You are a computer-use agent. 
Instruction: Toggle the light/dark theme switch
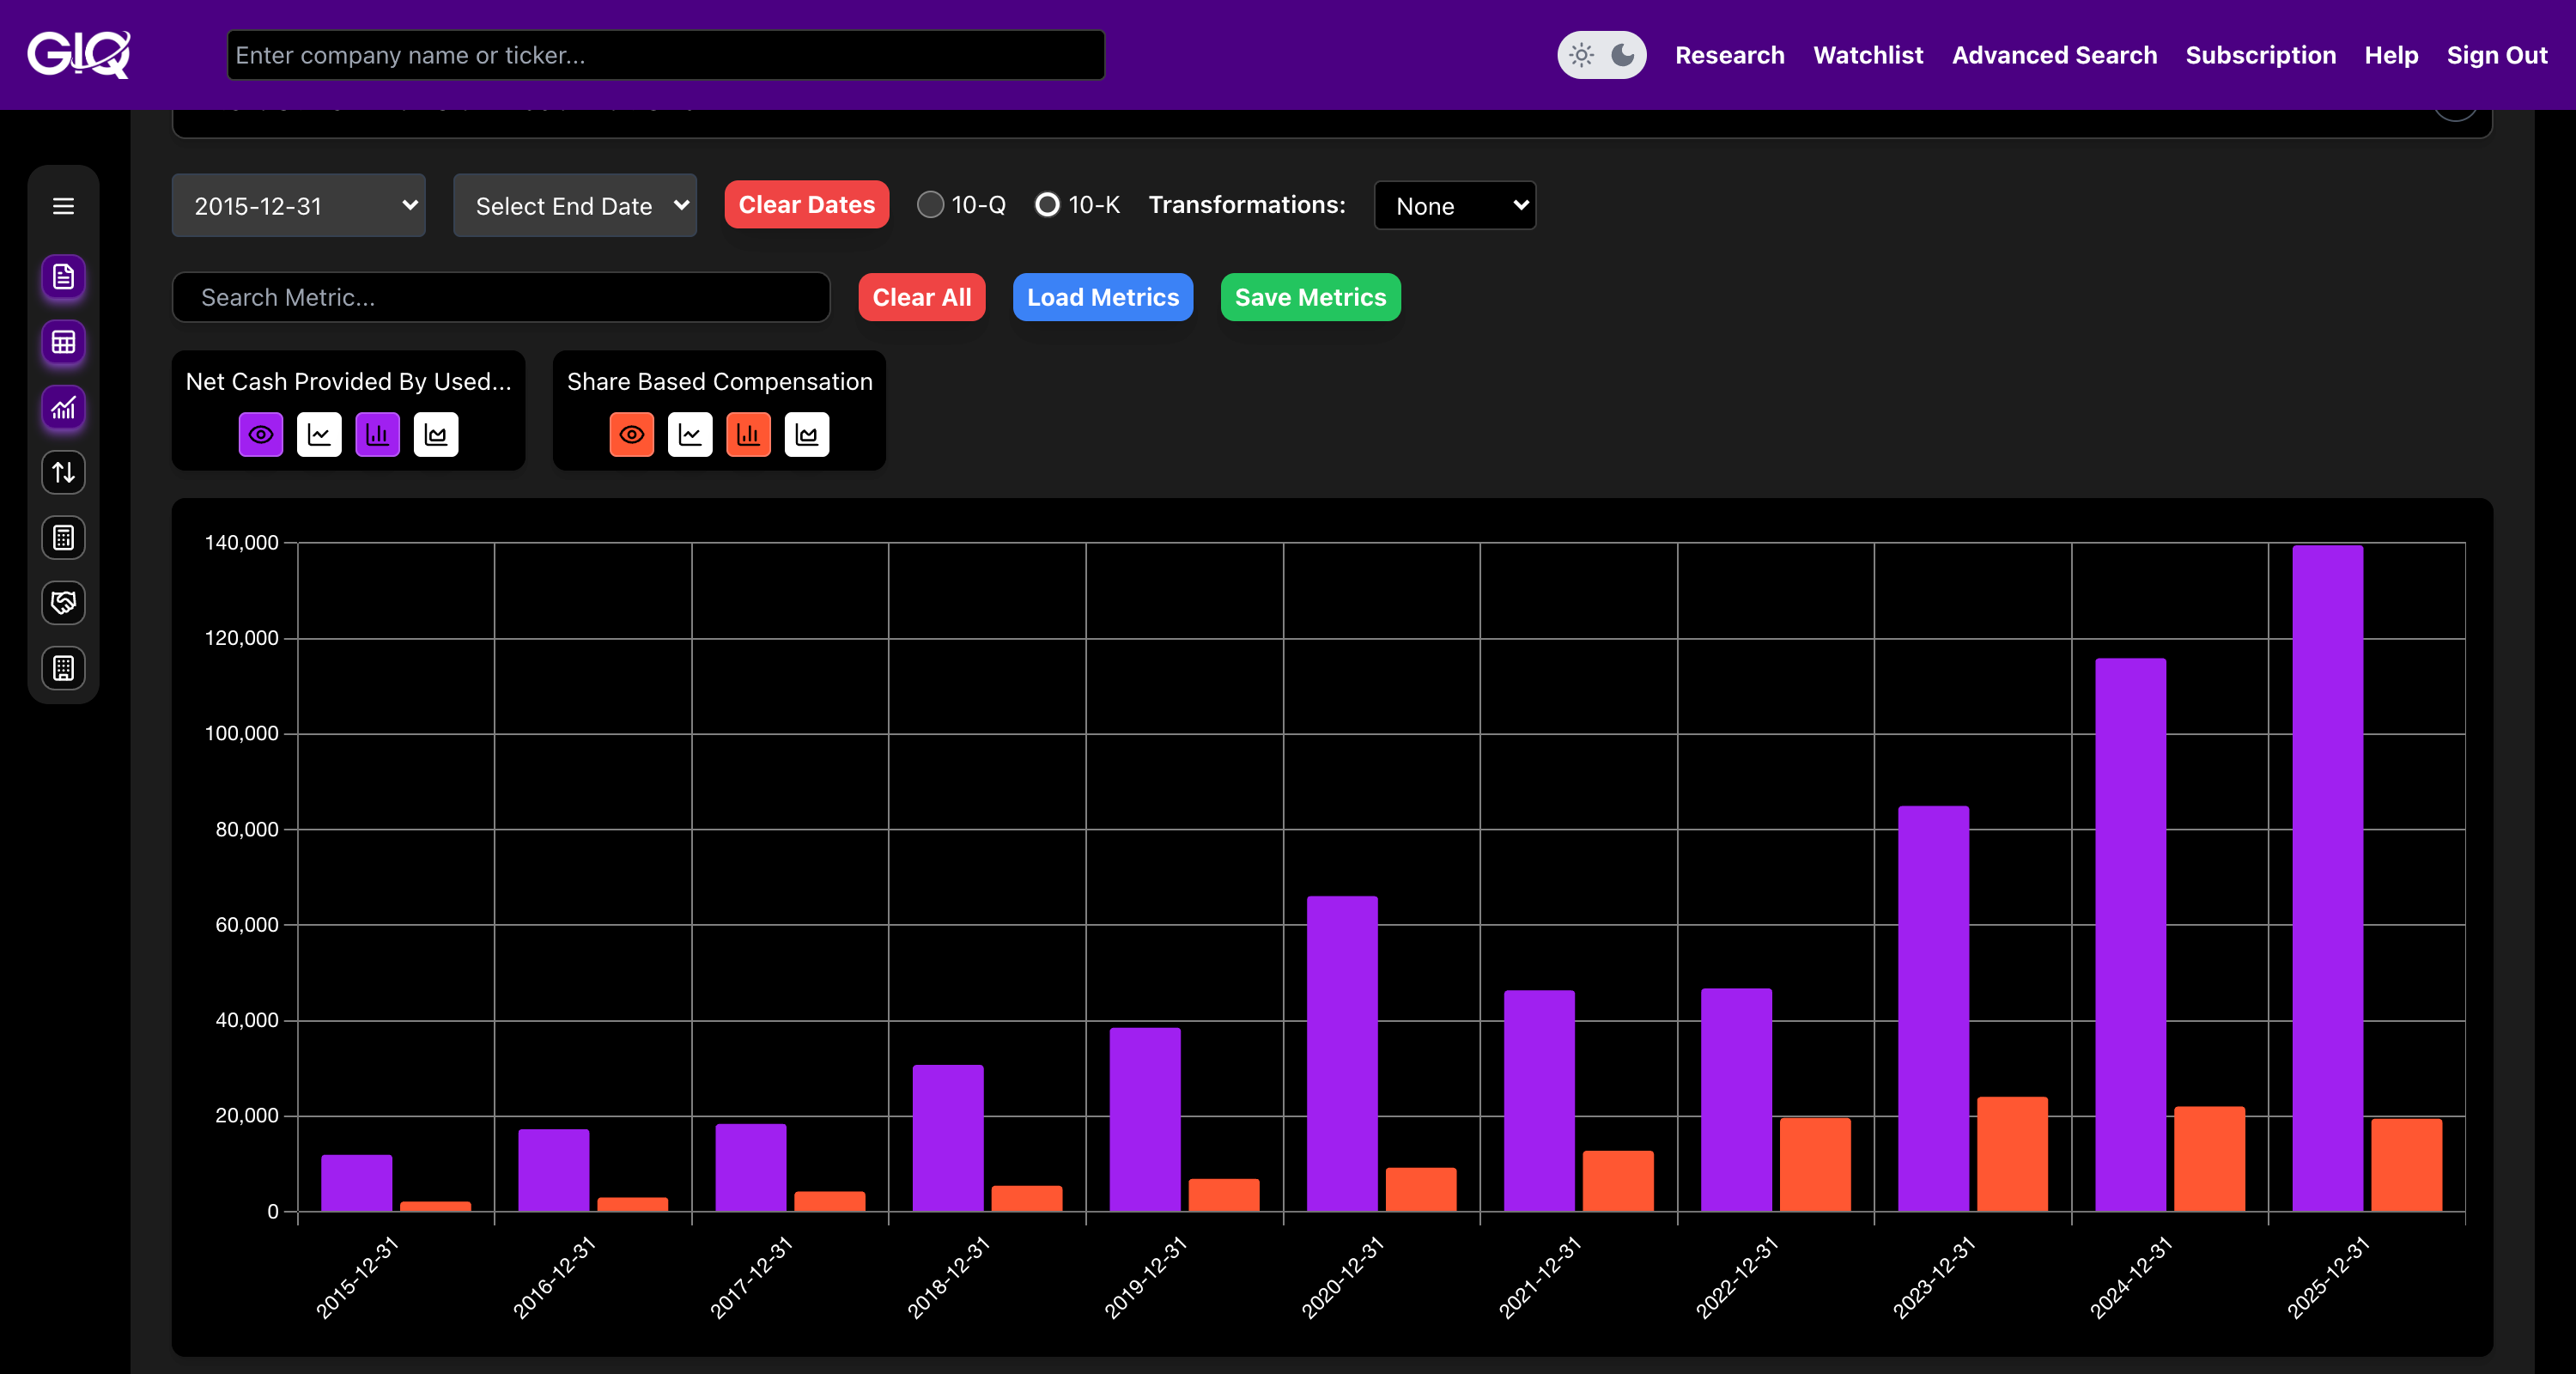(1601, 55)
